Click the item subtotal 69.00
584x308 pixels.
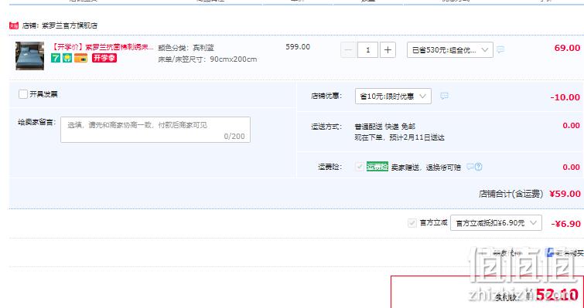567,48
